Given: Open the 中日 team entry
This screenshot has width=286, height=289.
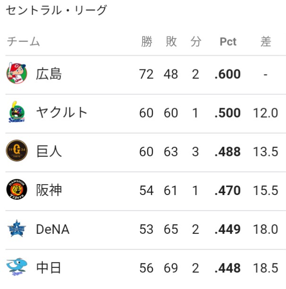Looking at the screenshot, I should (x=49, y=268).
